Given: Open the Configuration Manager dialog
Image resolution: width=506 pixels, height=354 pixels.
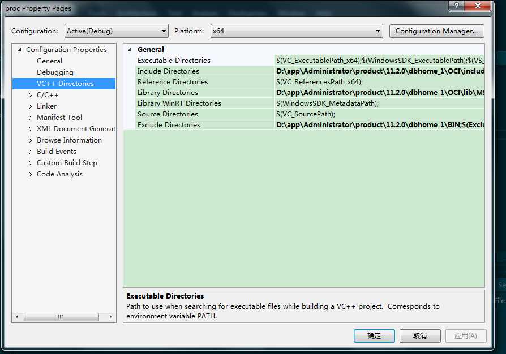Looking at the screenshot, I should pos(436,31).
